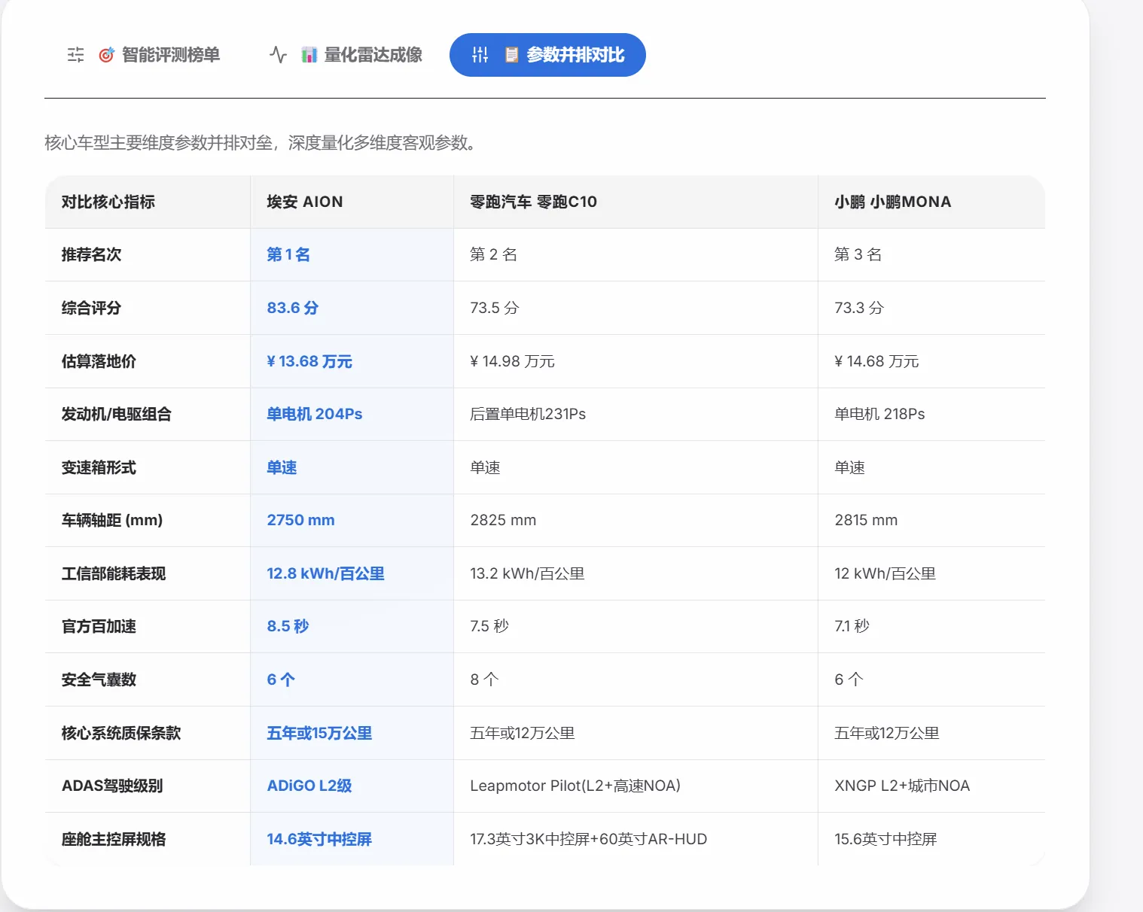Click the 五年或15万公里 warranty cell

click(352, 733)
